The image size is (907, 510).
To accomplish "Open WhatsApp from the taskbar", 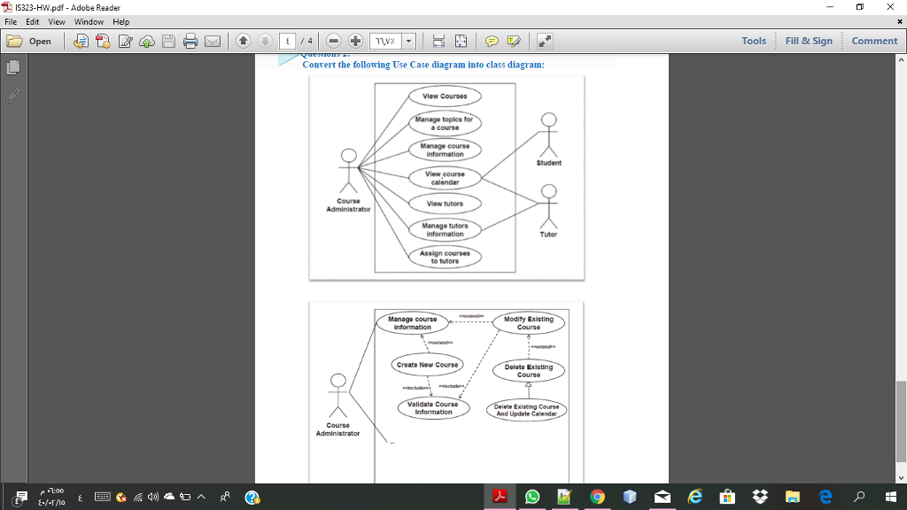I will (x=532, y=497).
